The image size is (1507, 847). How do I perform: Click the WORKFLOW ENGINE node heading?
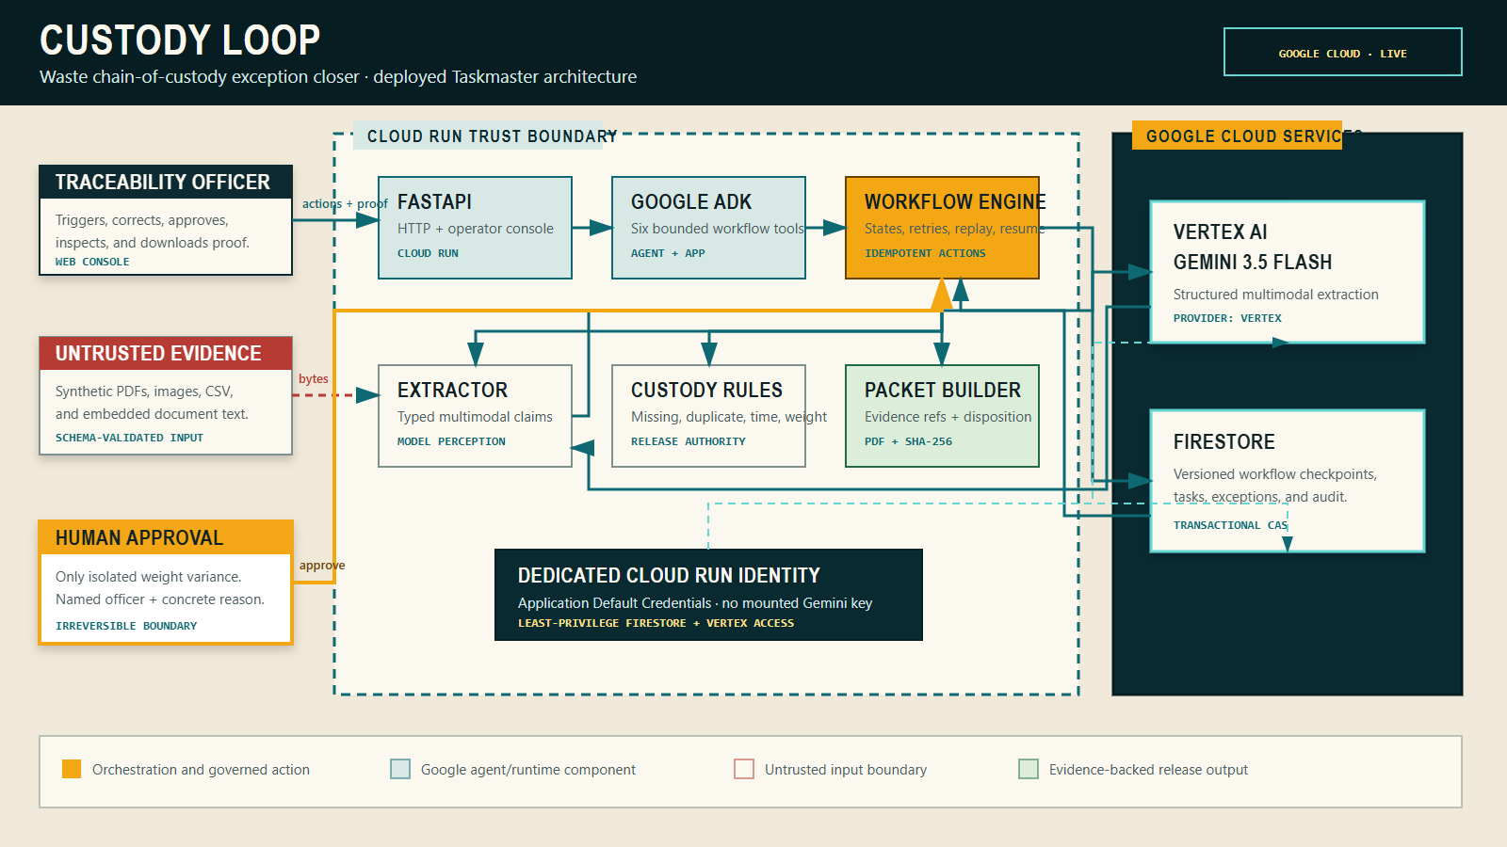(x=955, y=202)
